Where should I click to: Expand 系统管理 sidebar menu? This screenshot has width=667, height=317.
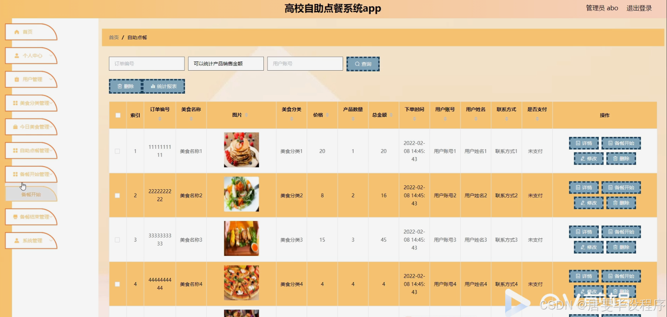[31, 240]
